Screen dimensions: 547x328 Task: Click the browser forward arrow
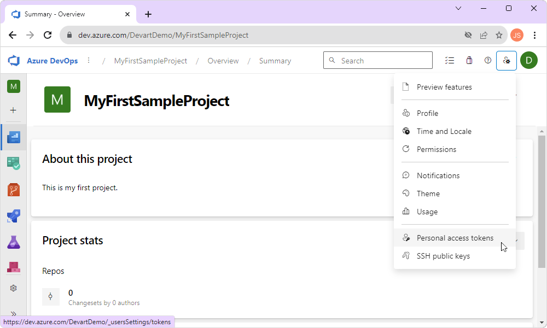click(x=30, y=35)
